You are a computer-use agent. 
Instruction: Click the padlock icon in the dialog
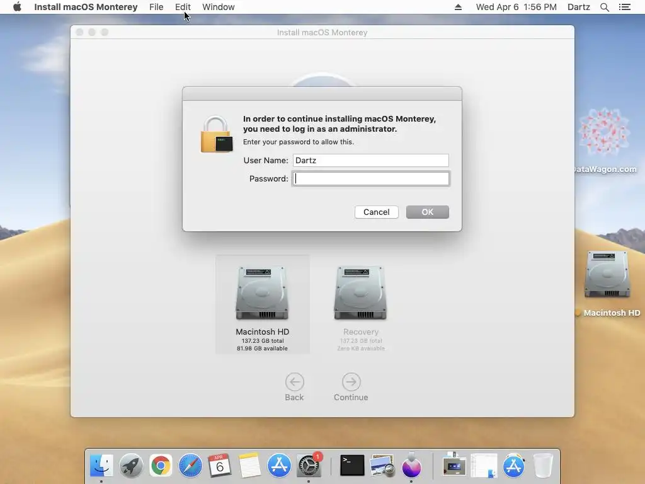(217, 134)
